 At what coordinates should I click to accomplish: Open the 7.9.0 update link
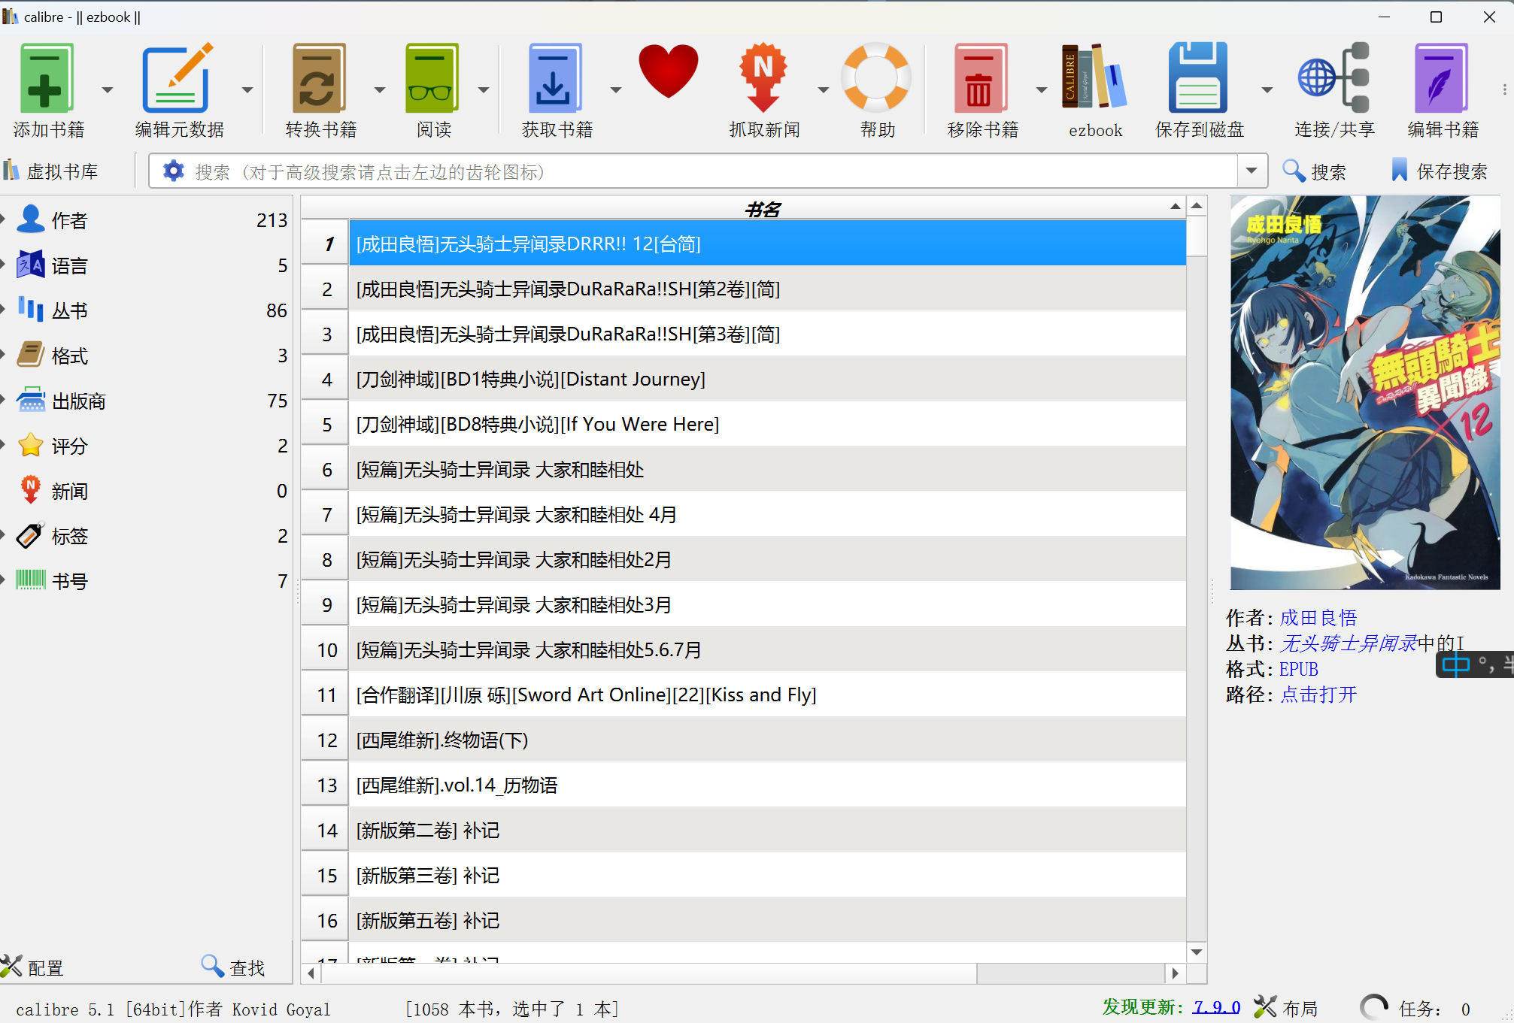(x=1216, y=1007)
